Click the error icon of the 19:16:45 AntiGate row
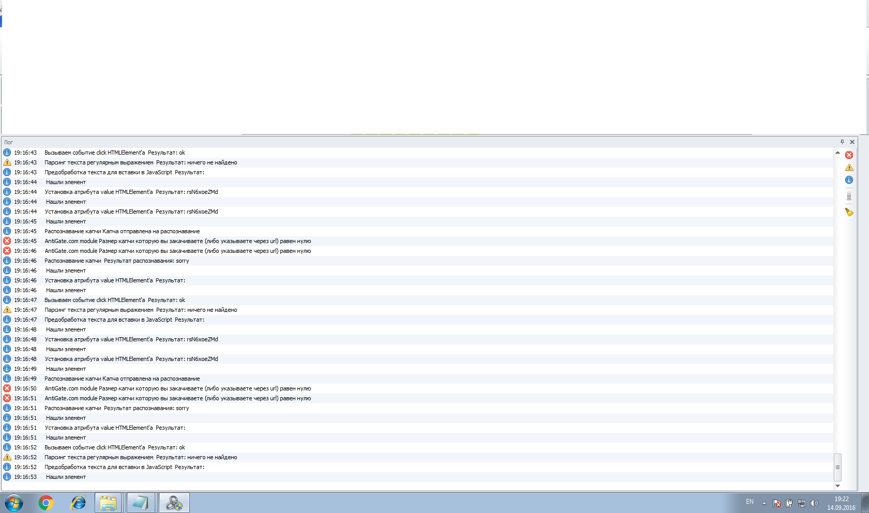This screenshot has width=869, height=513. tap(7, 241)
